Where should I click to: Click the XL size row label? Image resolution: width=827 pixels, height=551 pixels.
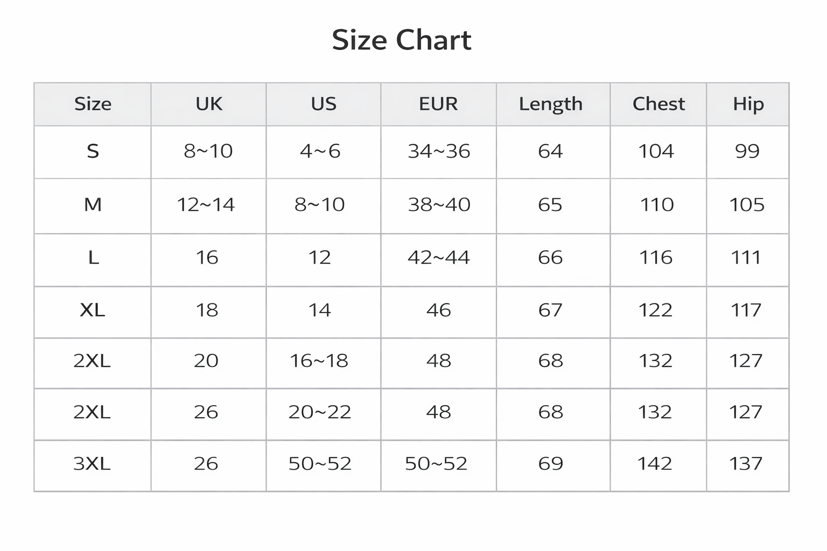click(x=92, y=310)
